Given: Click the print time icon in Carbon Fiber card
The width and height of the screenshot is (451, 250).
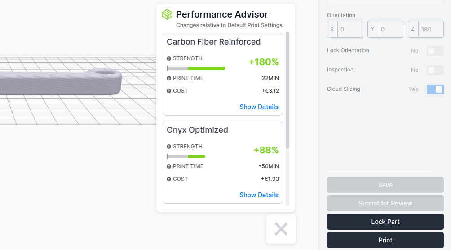Looking at the screenshot, I should point(169,78).
